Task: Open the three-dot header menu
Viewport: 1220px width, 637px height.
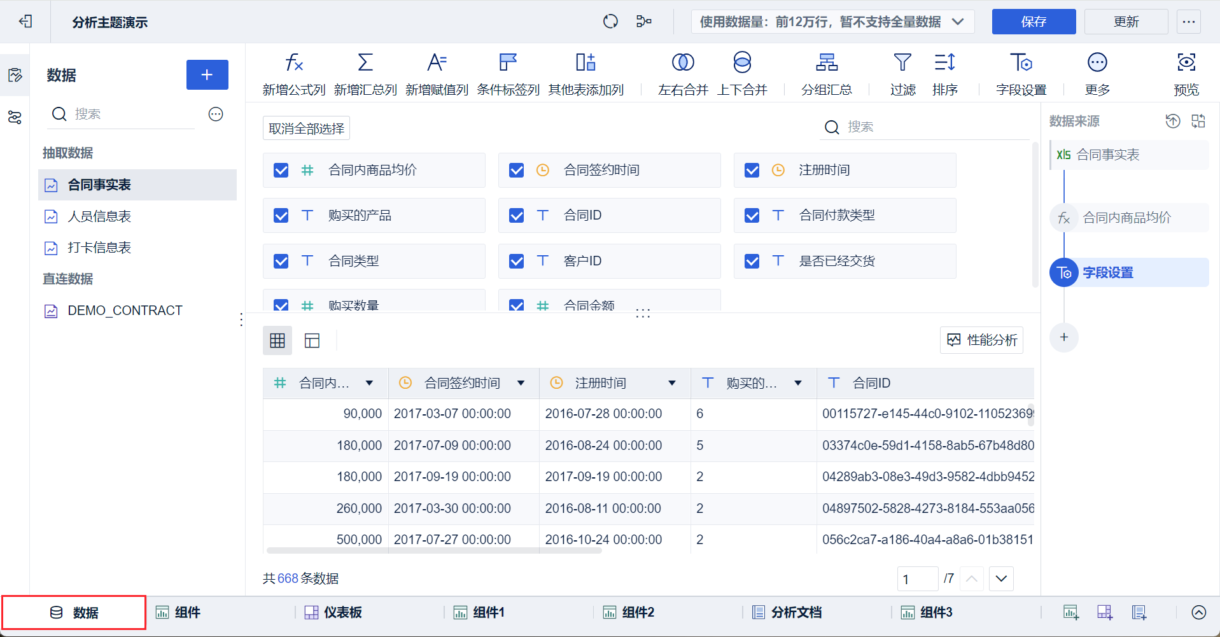Action: [1188, 22]
